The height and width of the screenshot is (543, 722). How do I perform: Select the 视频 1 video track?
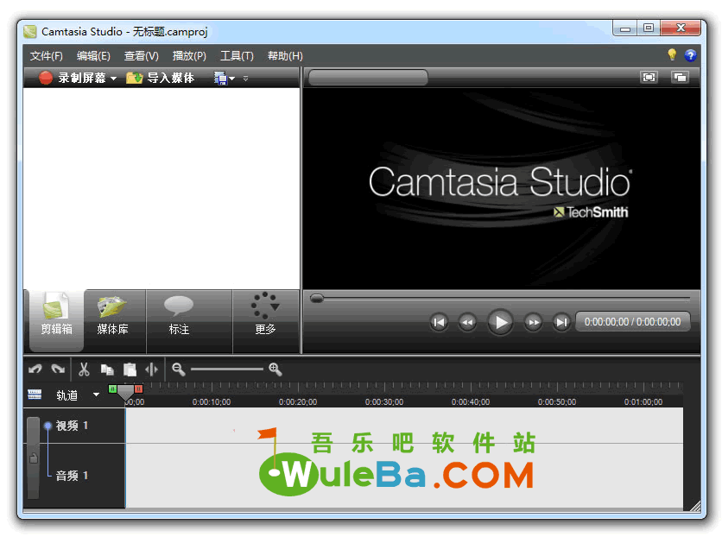tap(72, 426)
